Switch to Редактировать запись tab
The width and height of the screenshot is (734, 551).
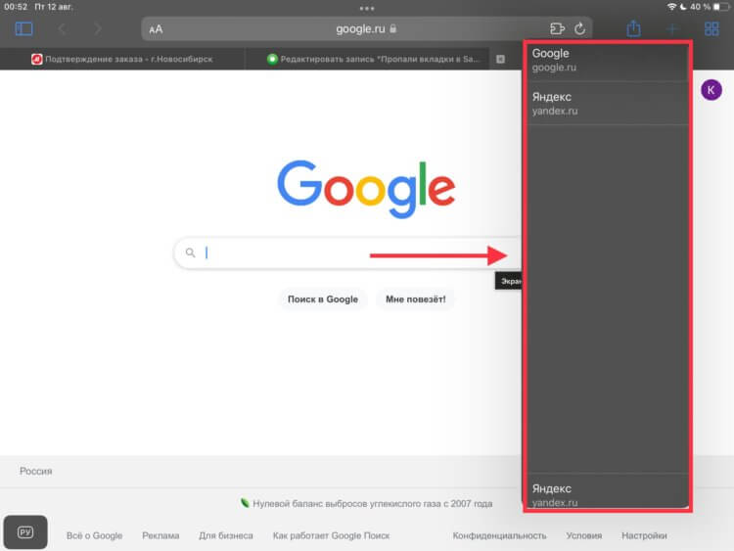367,59
